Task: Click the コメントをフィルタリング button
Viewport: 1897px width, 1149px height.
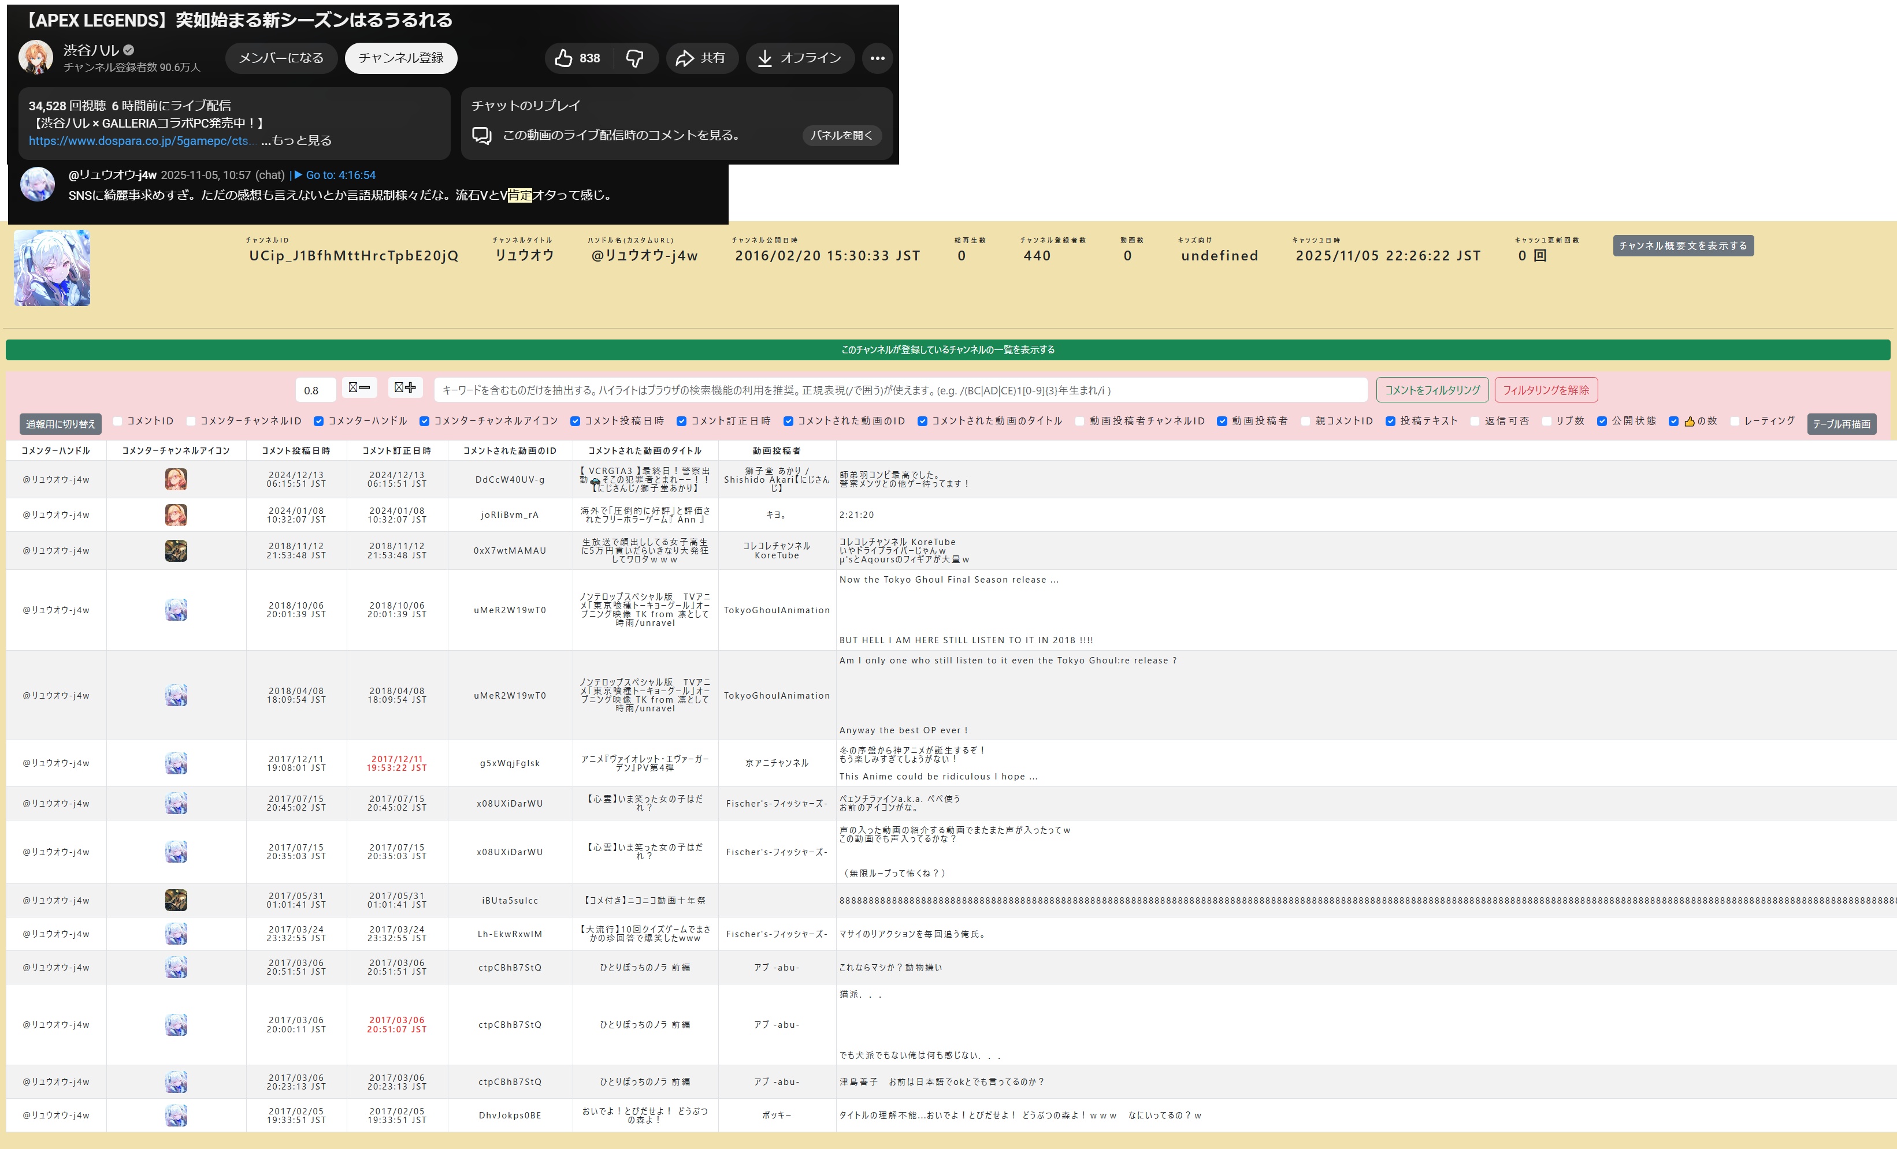Action: [1432, 390]
